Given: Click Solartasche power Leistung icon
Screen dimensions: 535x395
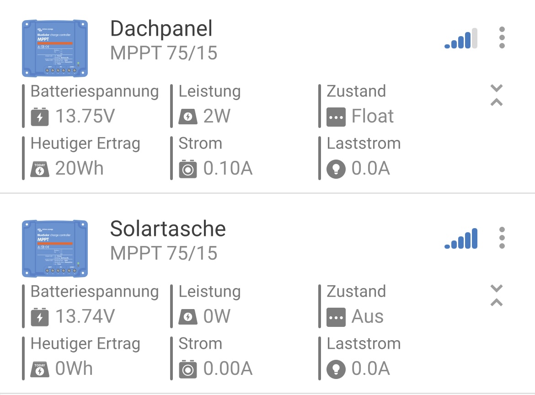Looking at the screenshot, I should pyautogui.click(x=187, y=317).
